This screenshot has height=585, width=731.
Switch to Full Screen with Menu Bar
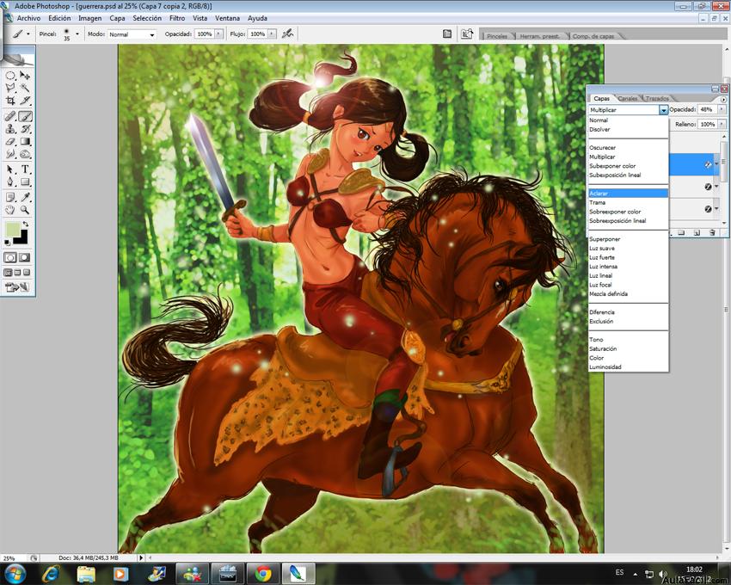tap(17, 273)
